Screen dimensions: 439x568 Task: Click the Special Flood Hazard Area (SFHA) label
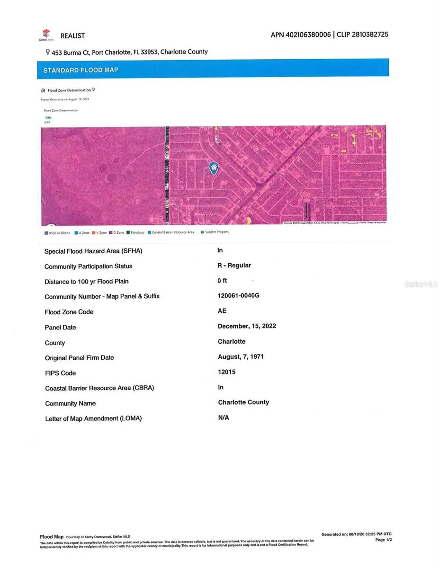click(93, 251)
